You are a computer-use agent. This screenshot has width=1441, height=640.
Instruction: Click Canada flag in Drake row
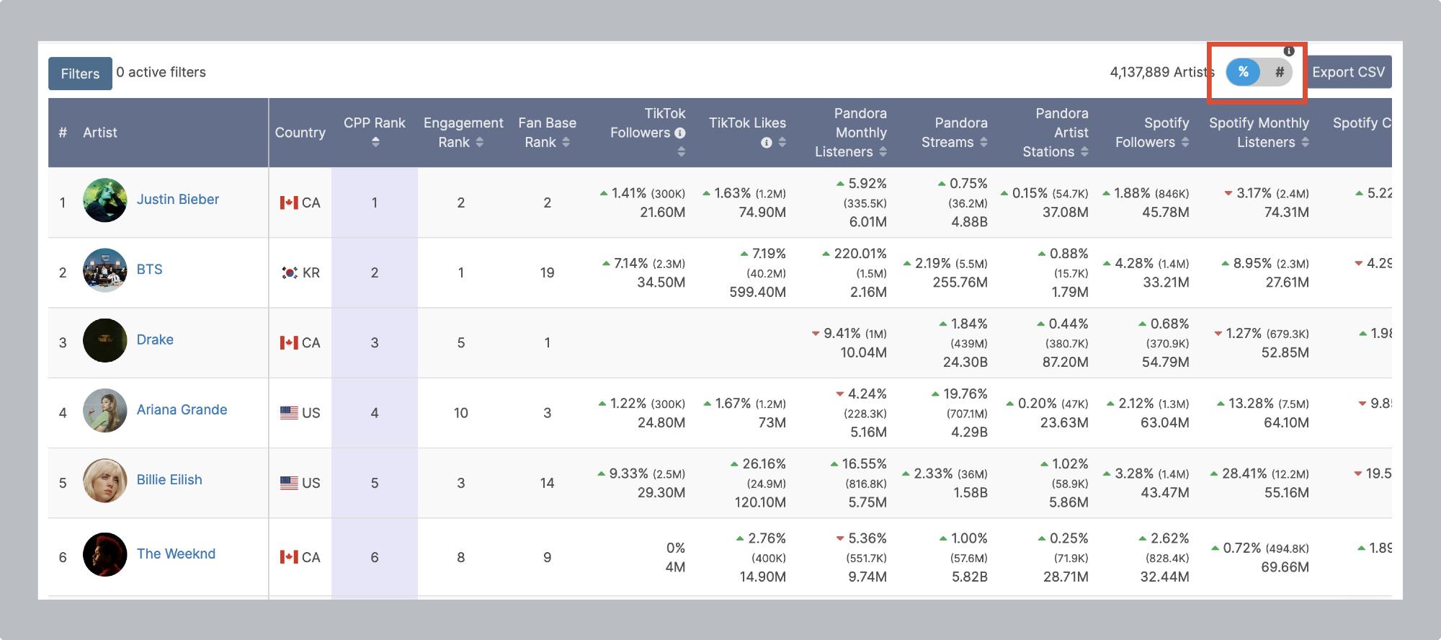289,342
